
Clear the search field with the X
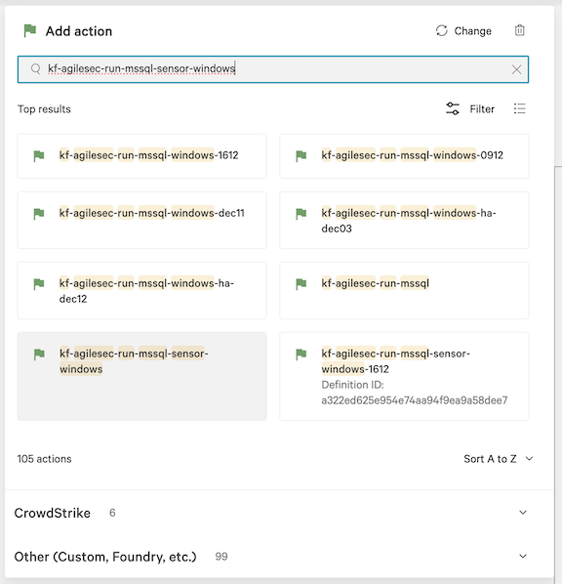tap(516, 69)
